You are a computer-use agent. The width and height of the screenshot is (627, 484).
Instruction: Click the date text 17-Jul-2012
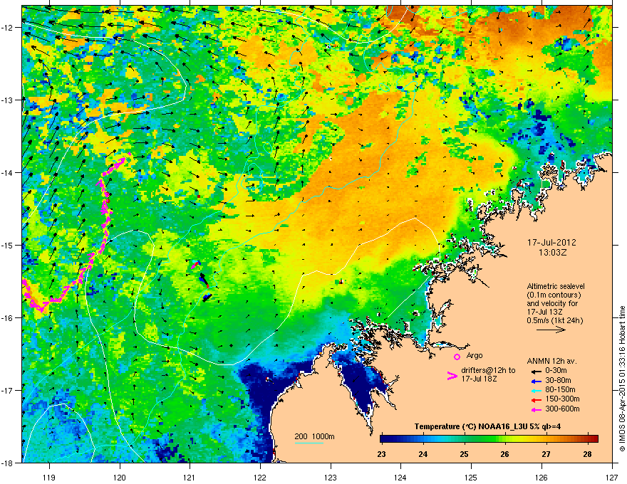[x=551, y=243]
